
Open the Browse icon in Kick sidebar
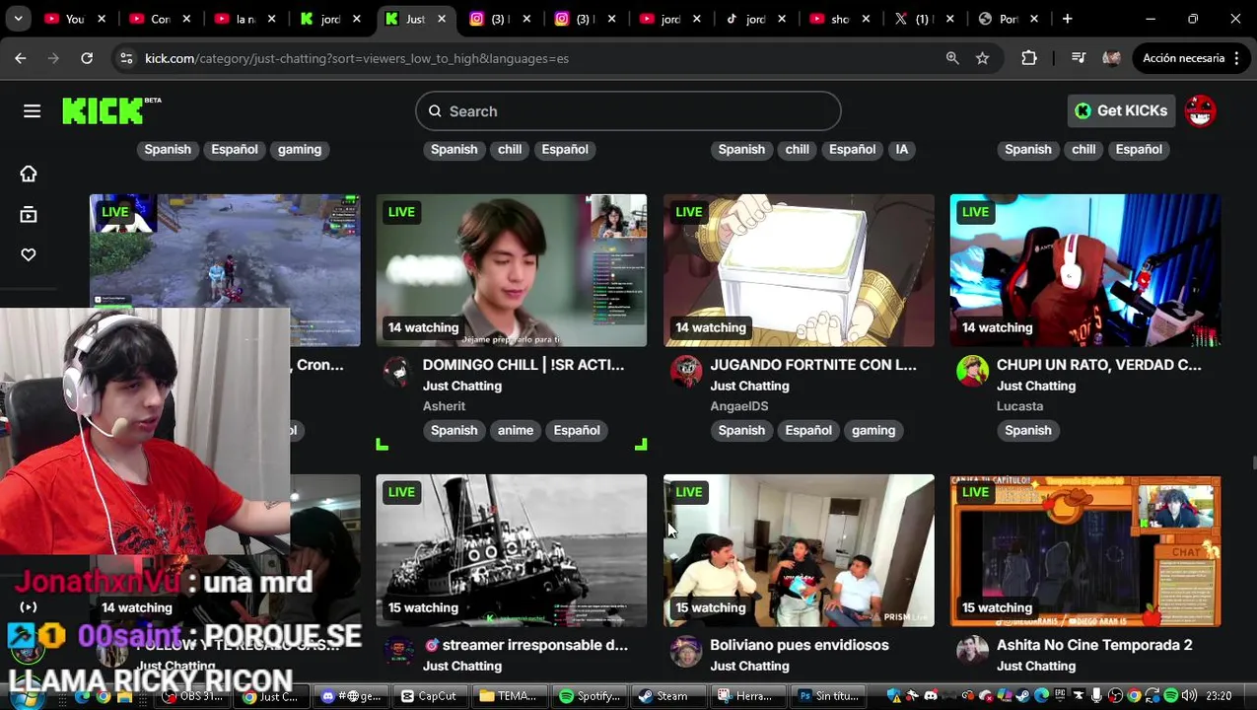pyautogui.click(x=29, y=215)
